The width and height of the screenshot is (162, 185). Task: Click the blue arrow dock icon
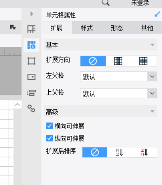click(x=158, y=14)
